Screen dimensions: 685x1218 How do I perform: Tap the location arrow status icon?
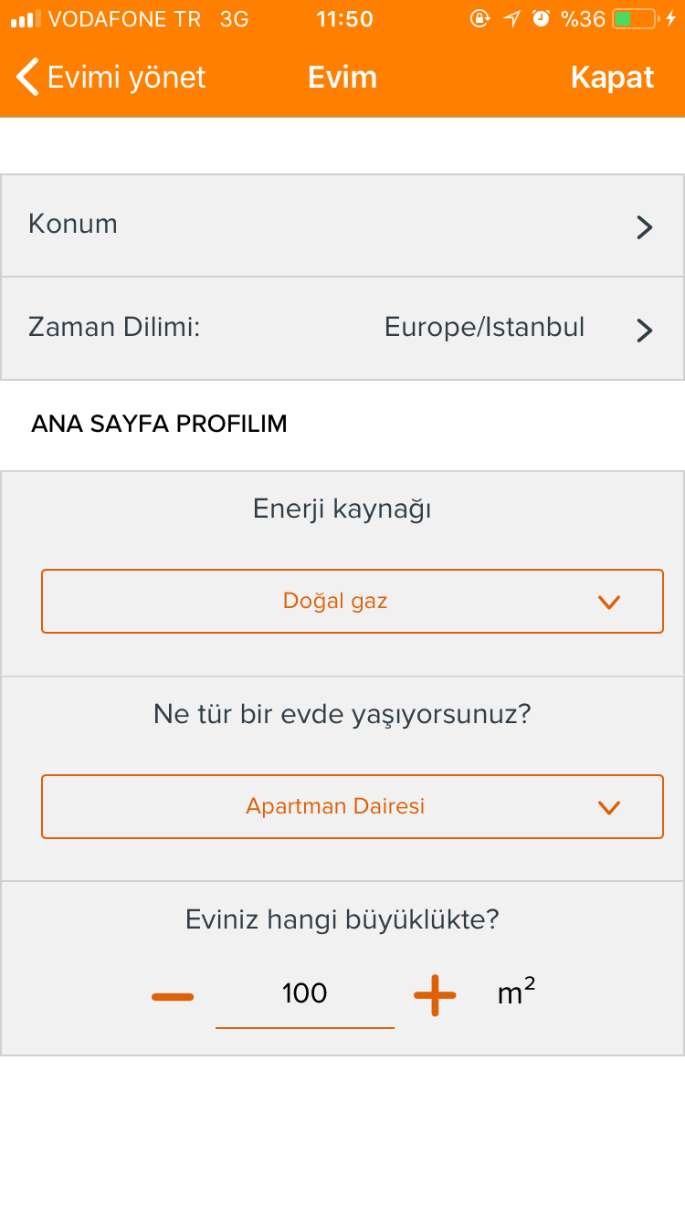[513, 19]
